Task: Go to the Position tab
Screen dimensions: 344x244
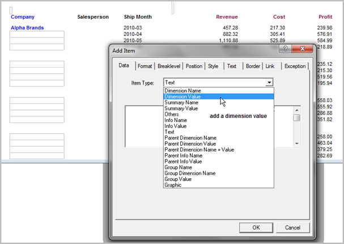Action: tap(194, 66)
